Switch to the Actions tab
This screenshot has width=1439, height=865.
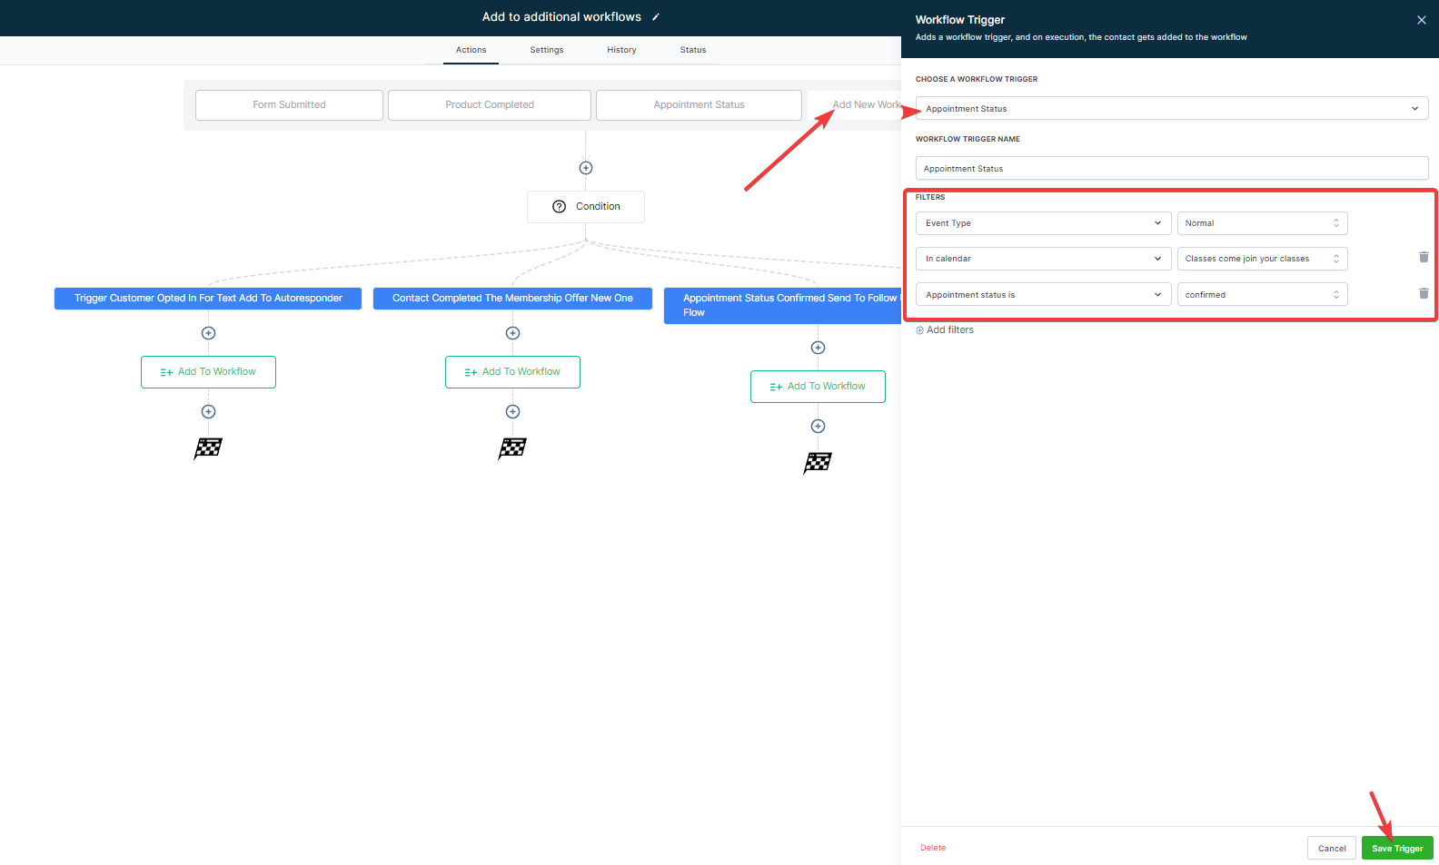[471, 50]
